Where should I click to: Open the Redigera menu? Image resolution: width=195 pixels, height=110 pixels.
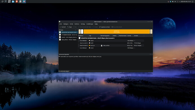click(x=66, y=24)
